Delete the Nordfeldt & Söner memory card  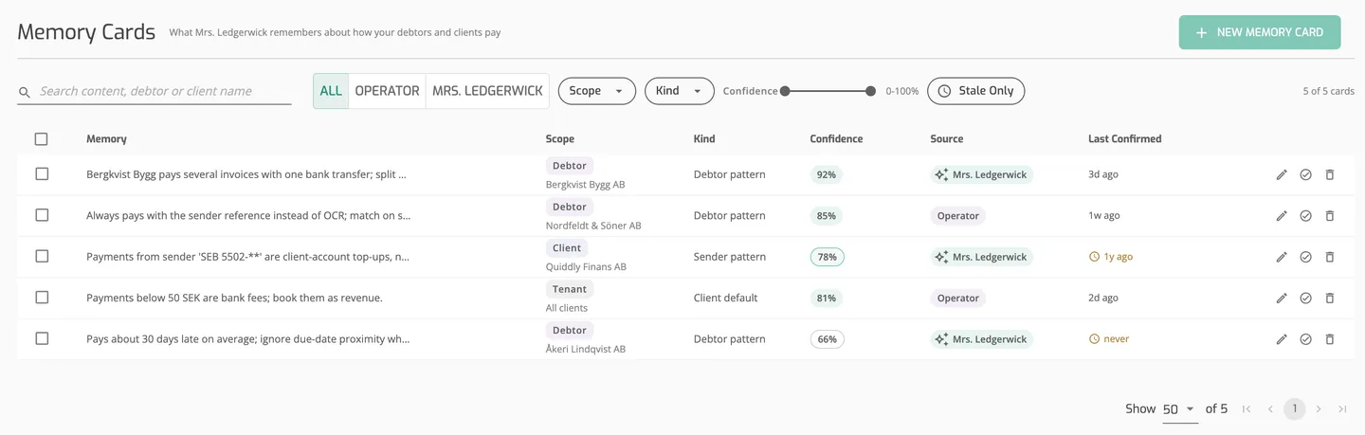click(x=1330, y=215)
